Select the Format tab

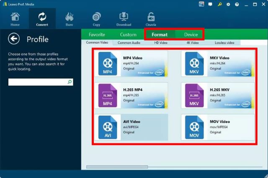160,35
